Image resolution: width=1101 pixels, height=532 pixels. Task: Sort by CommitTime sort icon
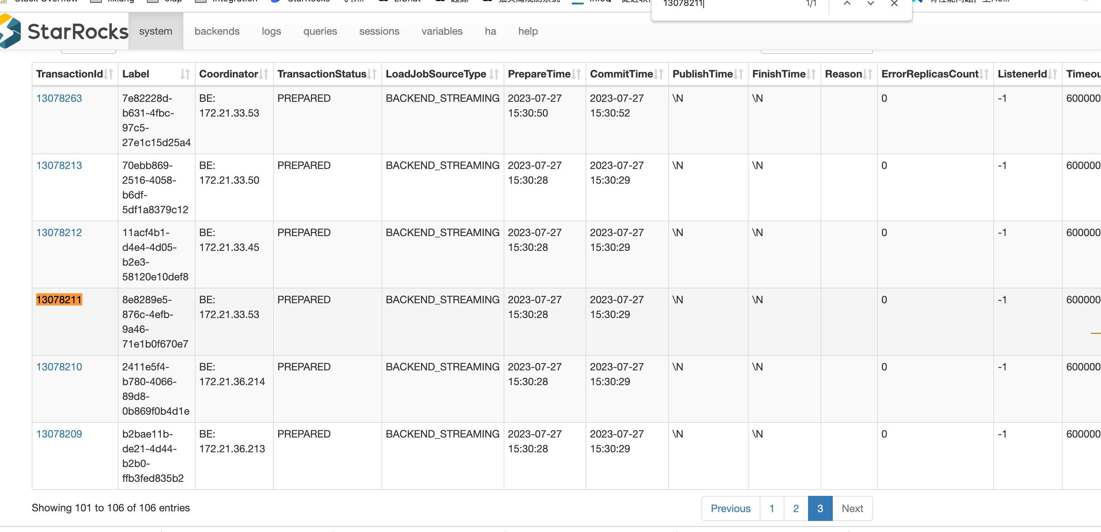[659, 75]
